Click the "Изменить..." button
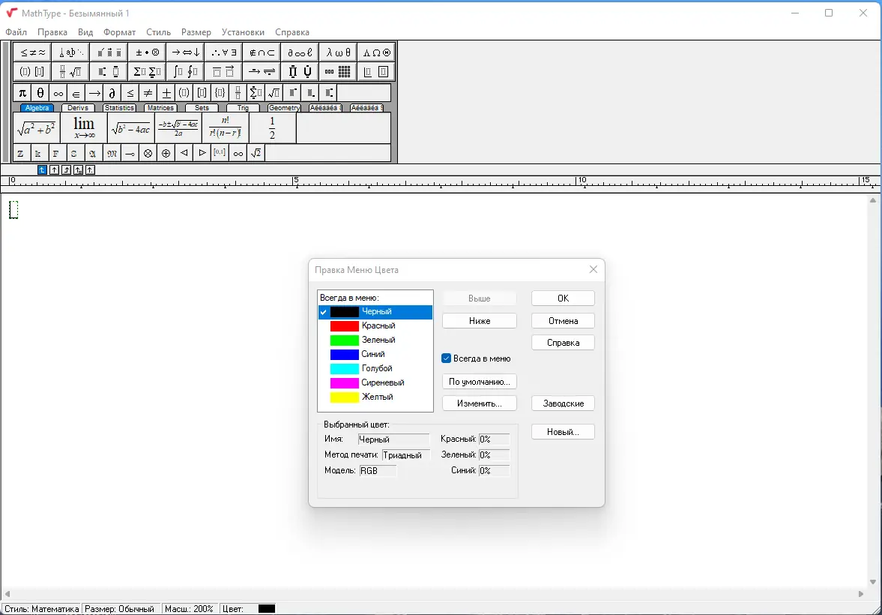Image resolution: width=882 pixels, height=615 pixels. click(x=480, y=403)
